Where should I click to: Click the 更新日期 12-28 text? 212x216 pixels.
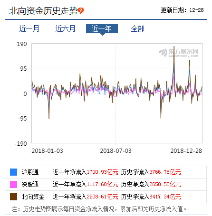click(182, 10)
